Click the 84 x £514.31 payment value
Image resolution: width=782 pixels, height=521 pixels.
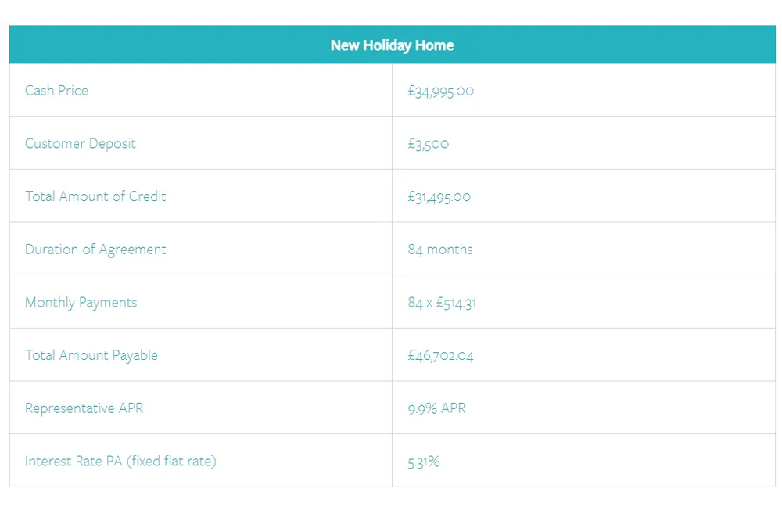tap(442, 303)
